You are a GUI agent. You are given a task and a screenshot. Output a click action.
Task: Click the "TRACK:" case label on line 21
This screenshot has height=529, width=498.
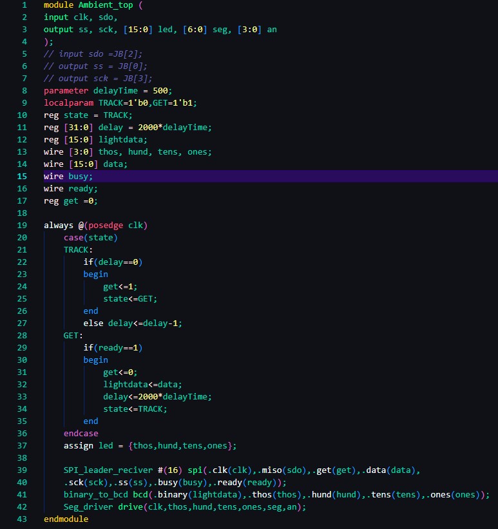pos(78,250)
